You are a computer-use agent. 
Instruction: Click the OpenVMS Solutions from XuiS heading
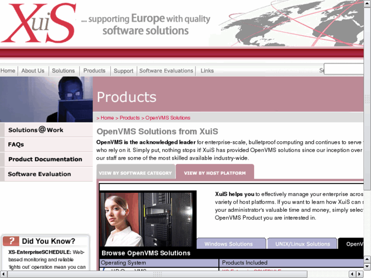click(x=157, y=131)
